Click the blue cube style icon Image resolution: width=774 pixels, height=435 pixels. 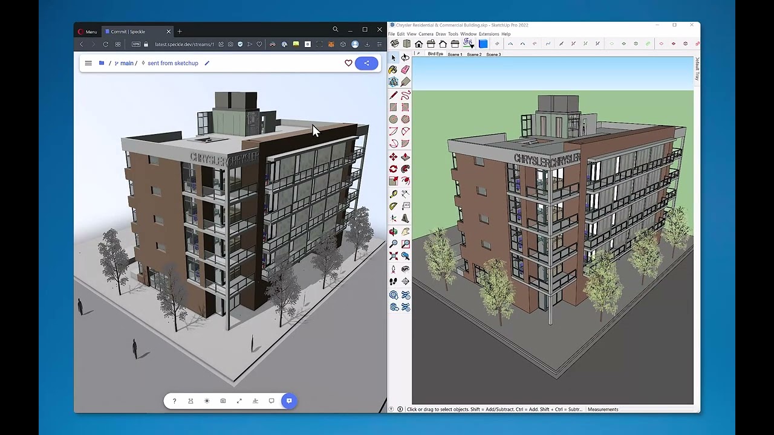coord(483,44)
